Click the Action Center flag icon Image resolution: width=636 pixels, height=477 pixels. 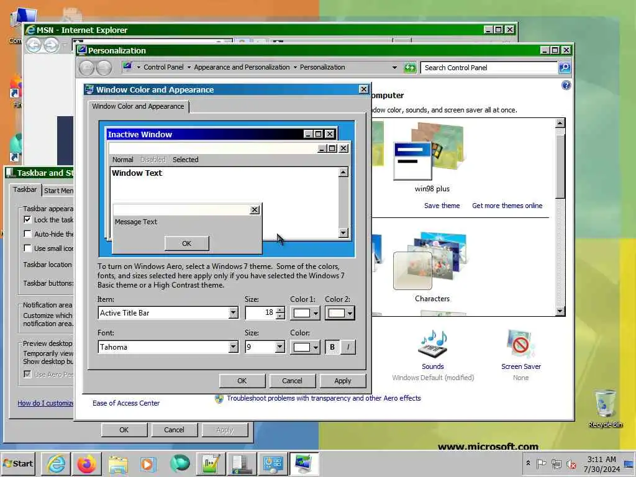pos(541,463)
